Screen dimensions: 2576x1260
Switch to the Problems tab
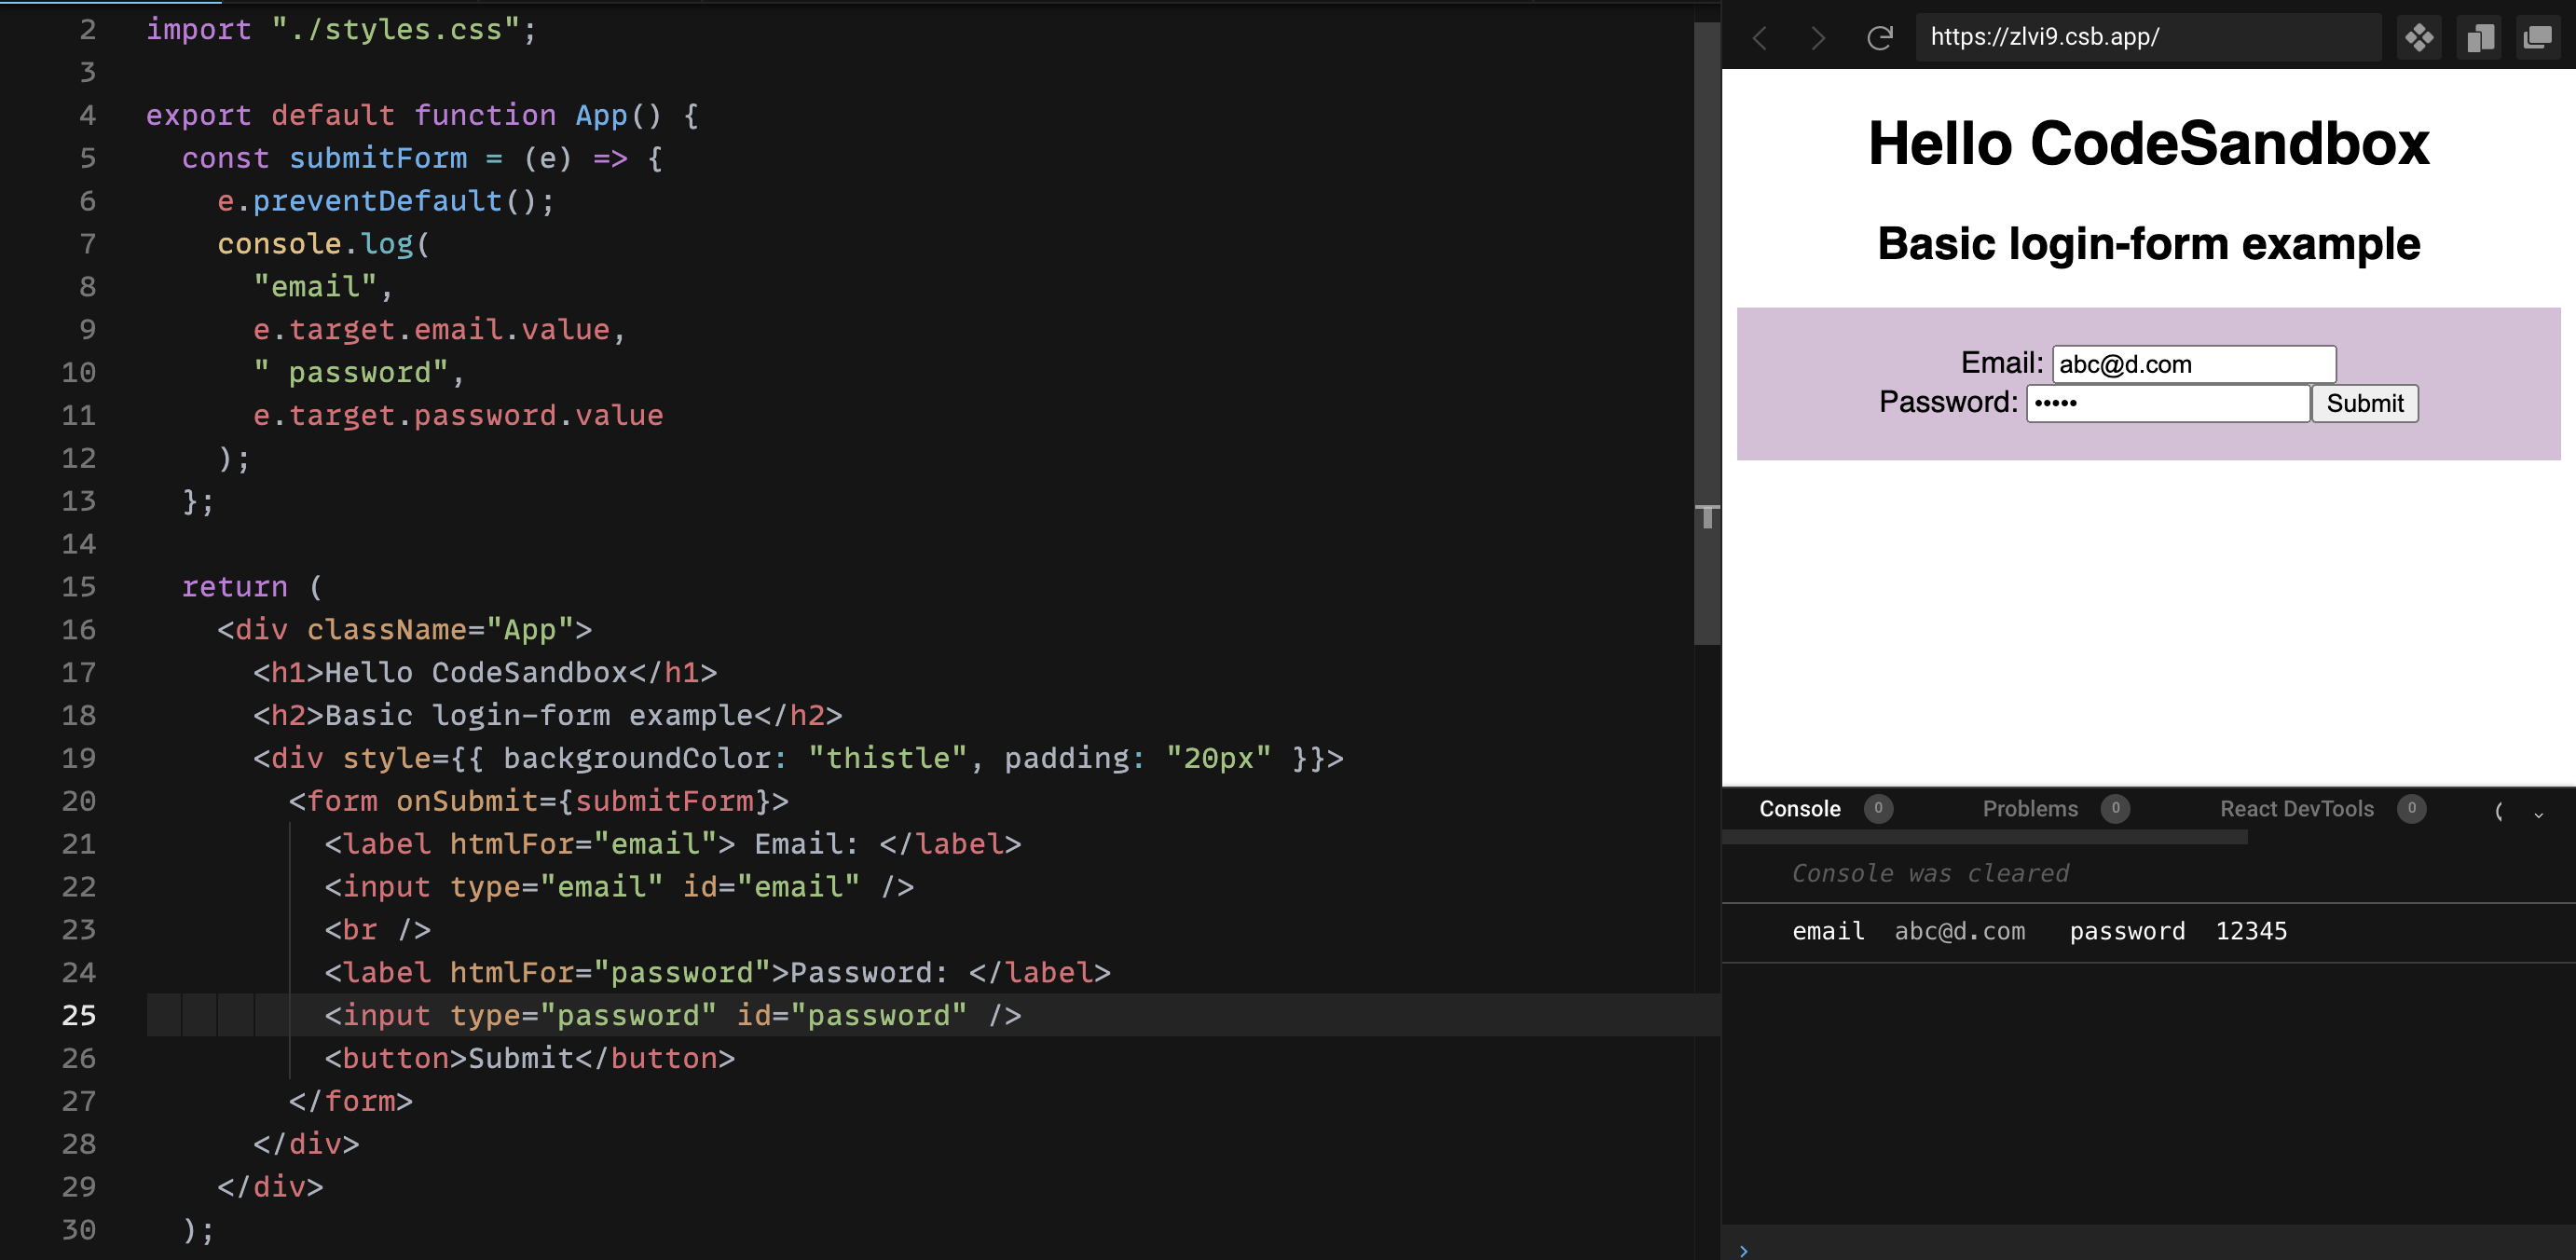[x=2030, y=809]
